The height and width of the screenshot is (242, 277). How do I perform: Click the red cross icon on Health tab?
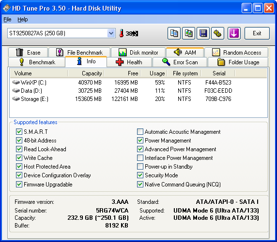[x=120, y=62]
